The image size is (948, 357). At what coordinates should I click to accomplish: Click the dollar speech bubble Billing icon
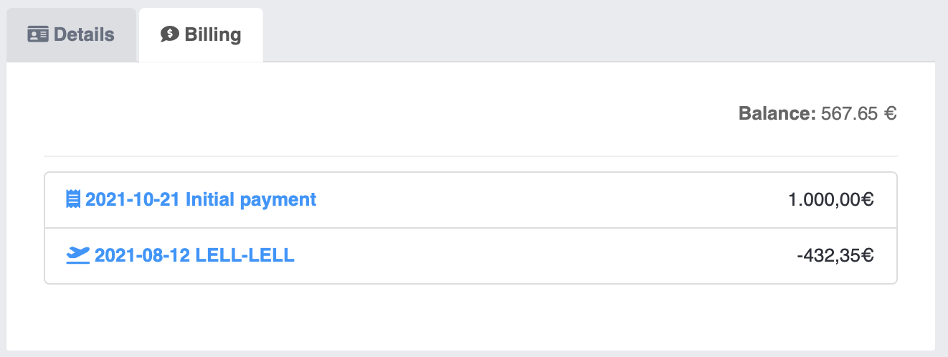[x=169, y=34]
